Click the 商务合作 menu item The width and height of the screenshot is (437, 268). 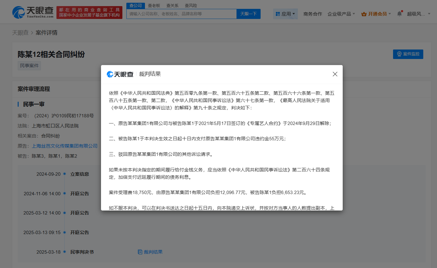click(312, 14)
